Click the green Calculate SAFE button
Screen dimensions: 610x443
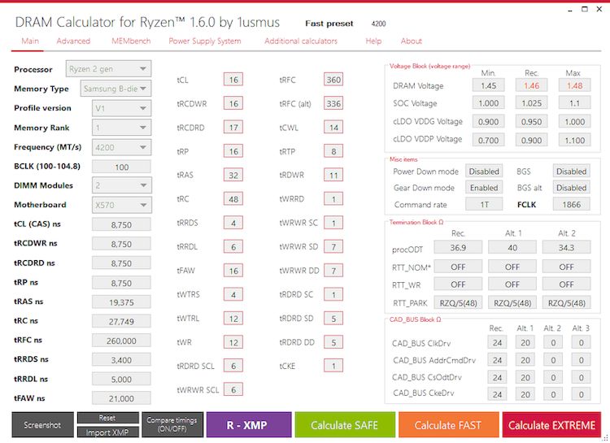click(x=345, y=425)
